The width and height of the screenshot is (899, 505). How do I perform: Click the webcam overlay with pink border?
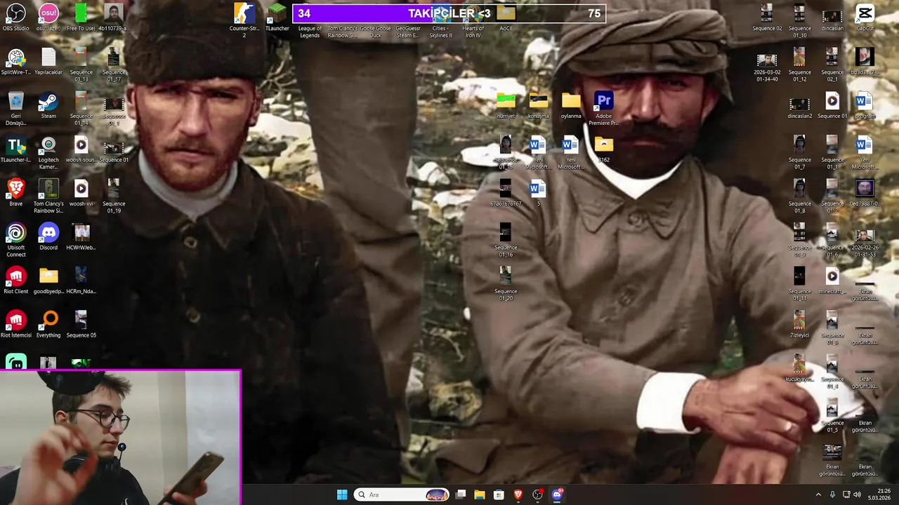point(121,437)
